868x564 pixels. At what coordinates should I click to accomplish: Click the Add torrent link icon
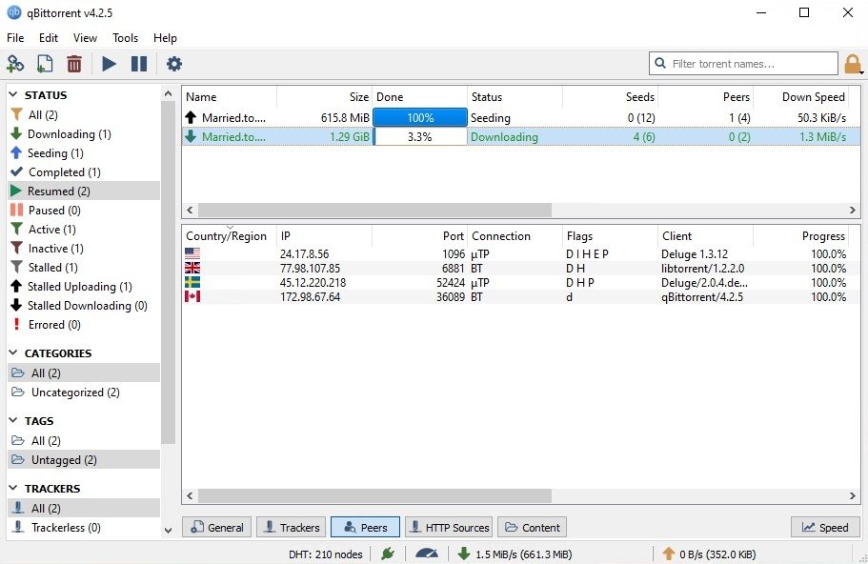[x=15, y=64]
